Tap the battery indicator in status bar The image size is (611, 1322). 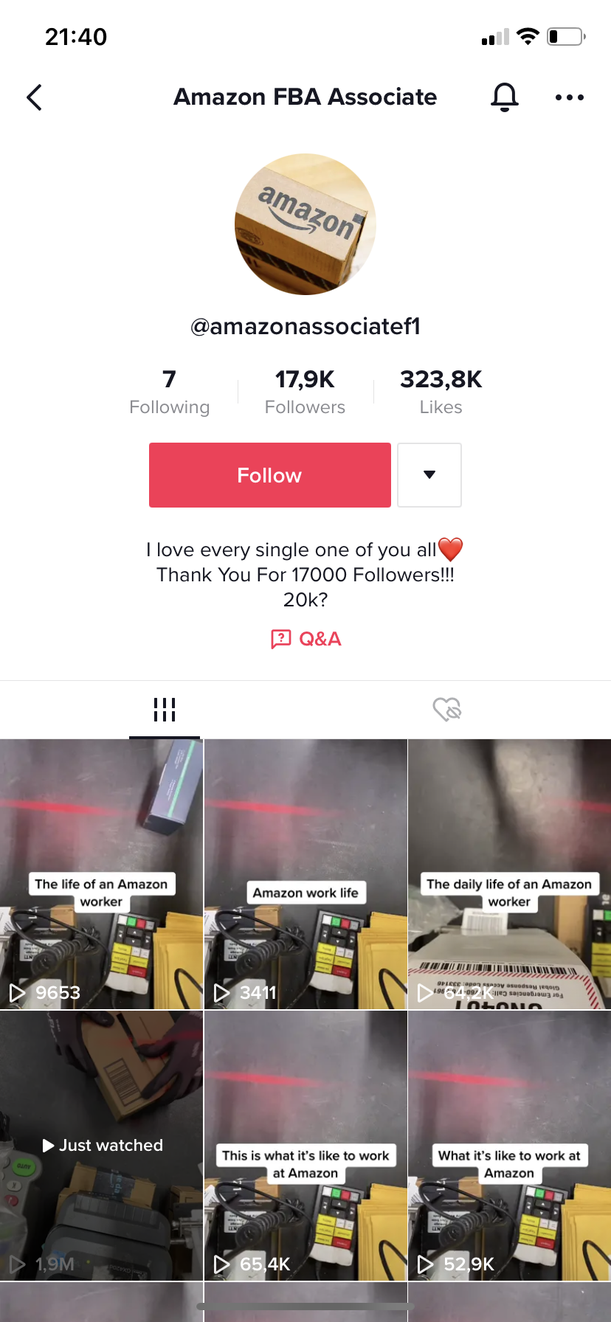(566, 36)
